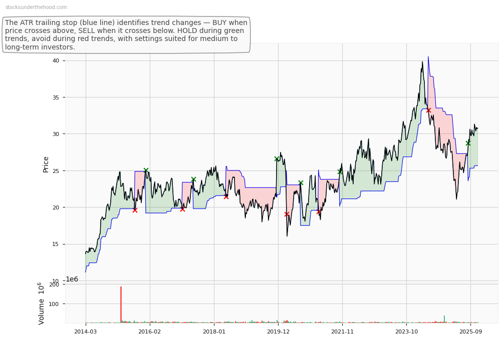Select the red sell marker just after 2018-01
Screen dimensions: 503x339
[226, 196]
